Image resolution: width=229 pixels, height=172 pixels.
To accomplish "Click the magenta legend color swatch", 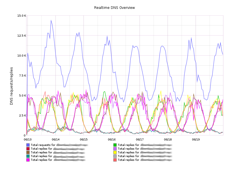I will pyautogui.click(x=28, y=160).
